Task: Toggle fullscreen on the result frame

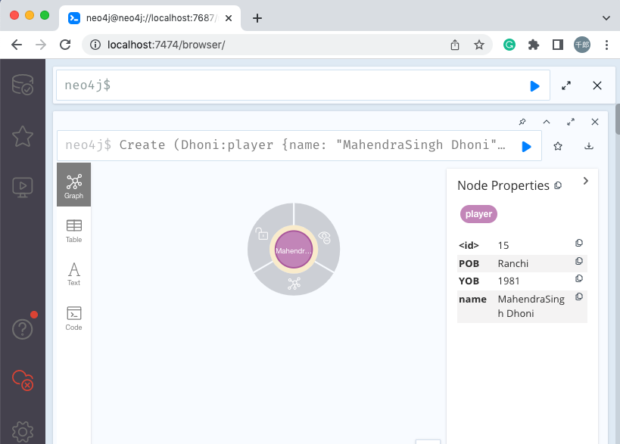Action: point(571,122)
